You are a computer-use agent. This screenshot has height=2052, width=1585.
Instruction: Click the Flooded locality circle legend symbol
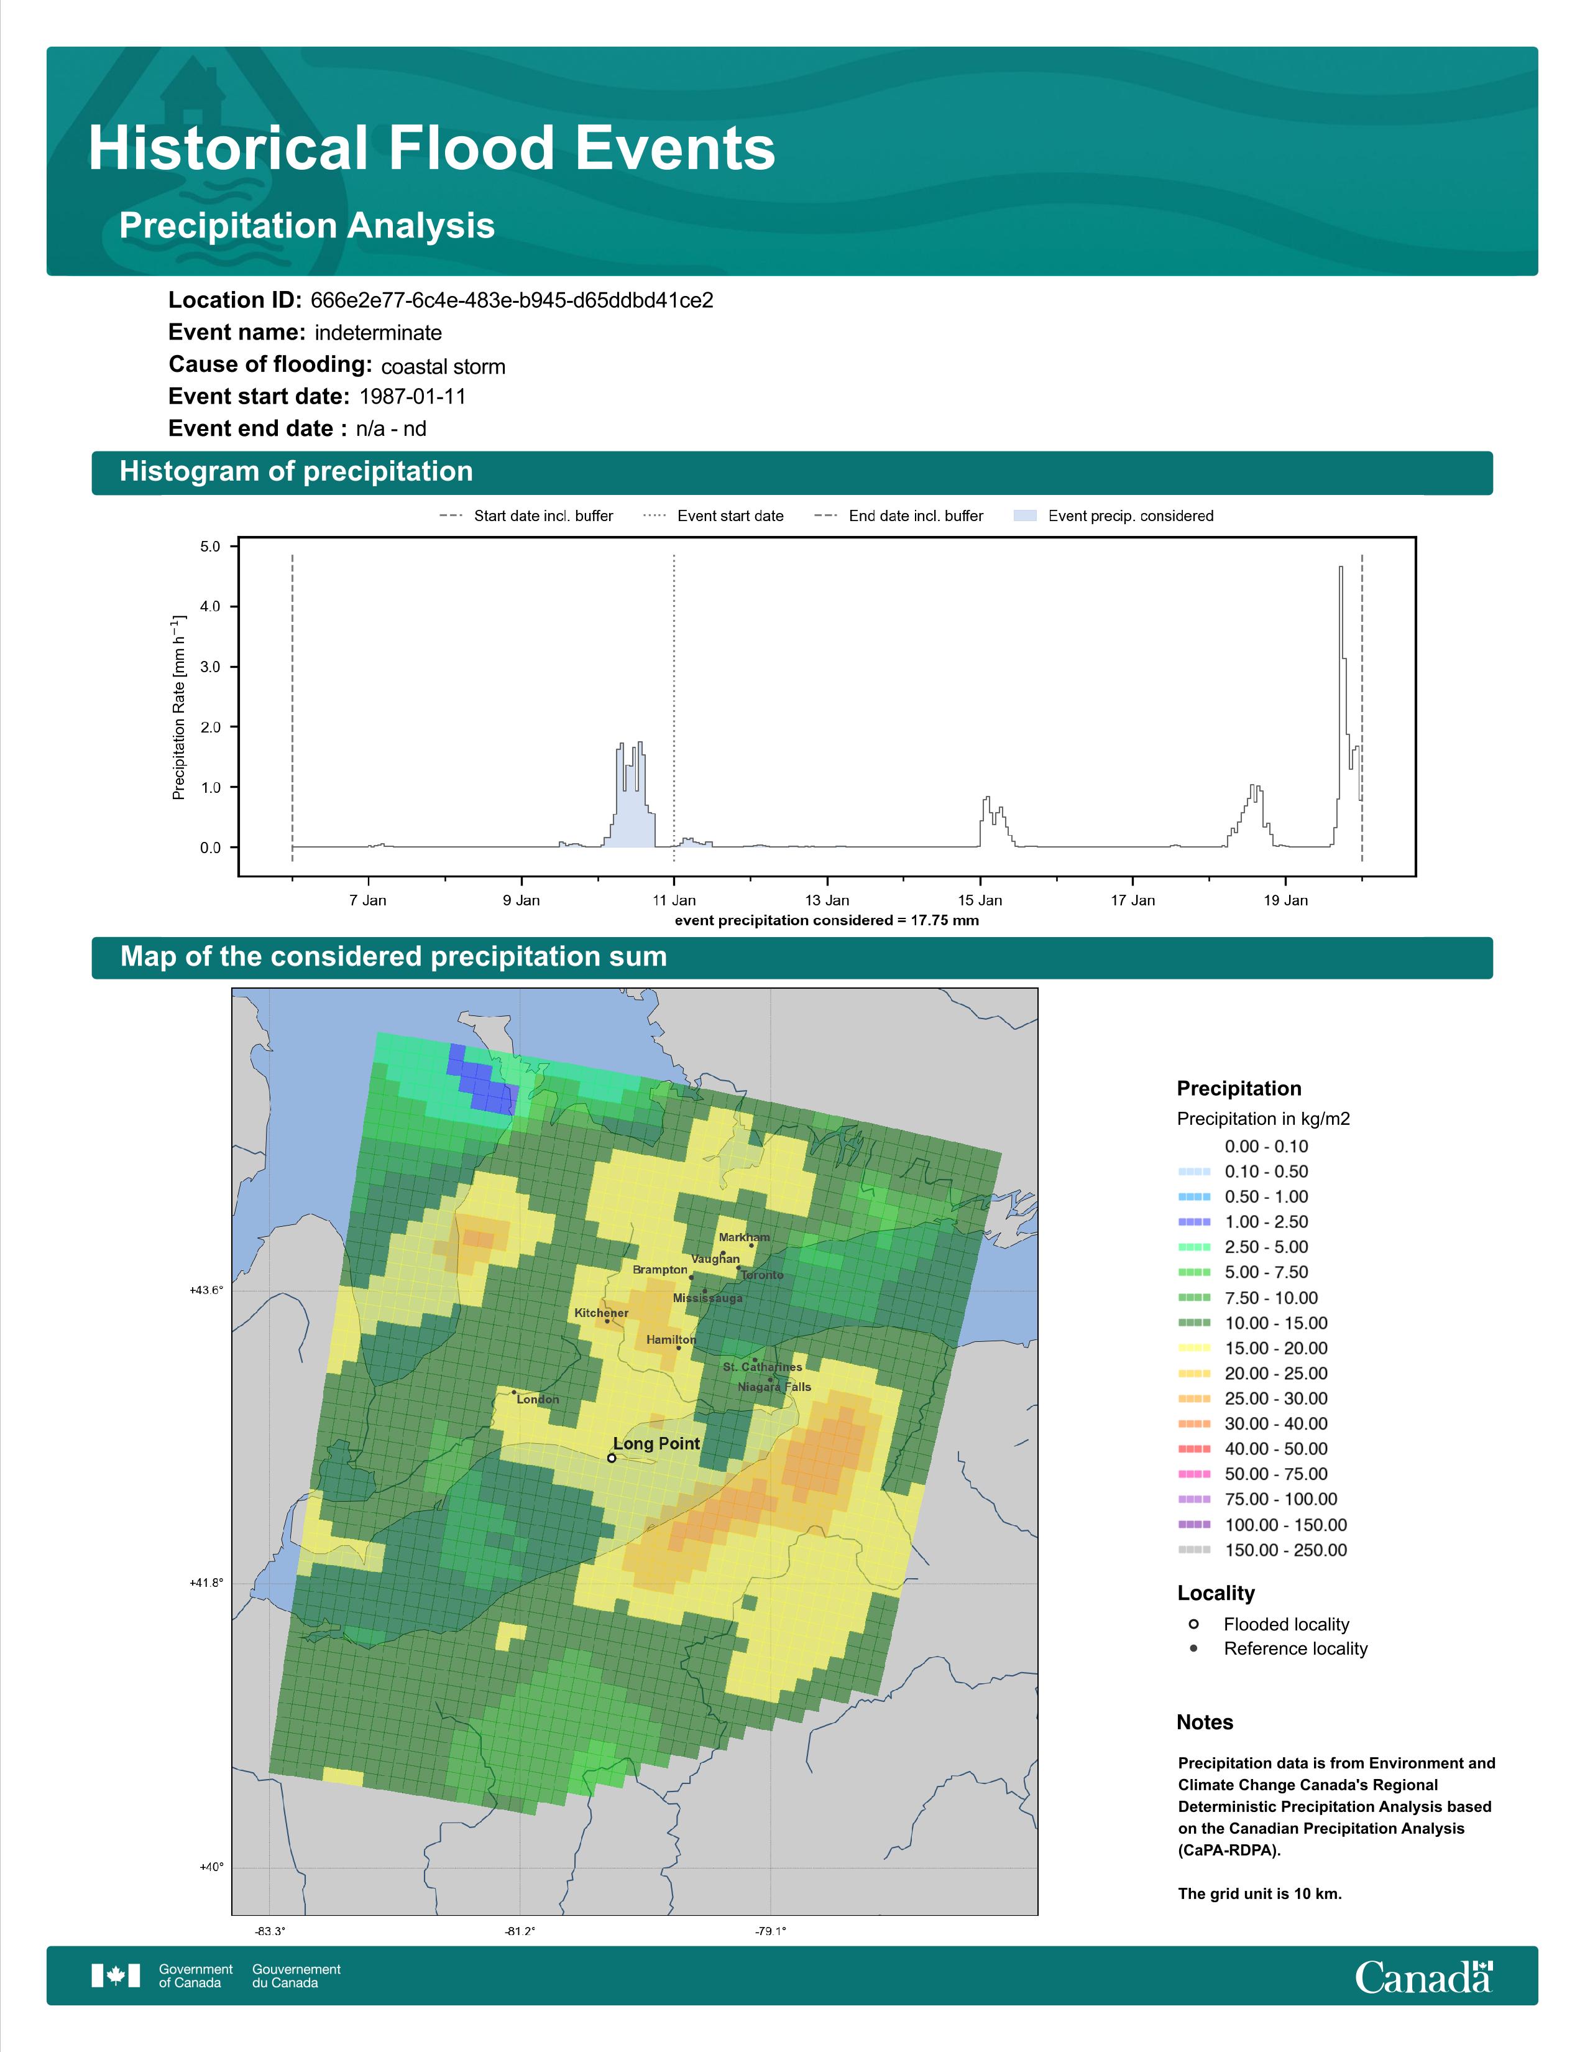coord(1193,1624)
